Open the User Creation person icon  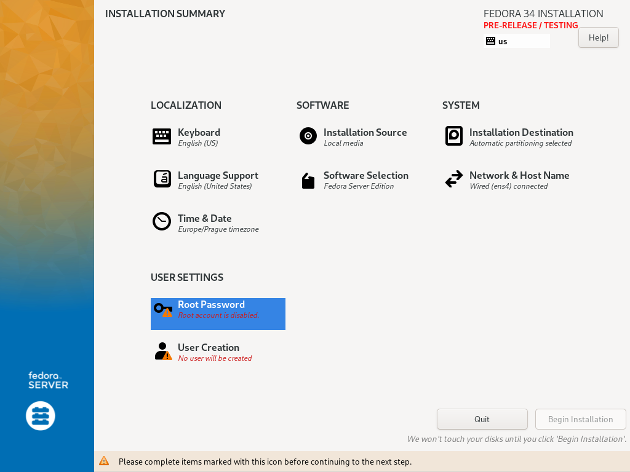(x=163, y=351)
